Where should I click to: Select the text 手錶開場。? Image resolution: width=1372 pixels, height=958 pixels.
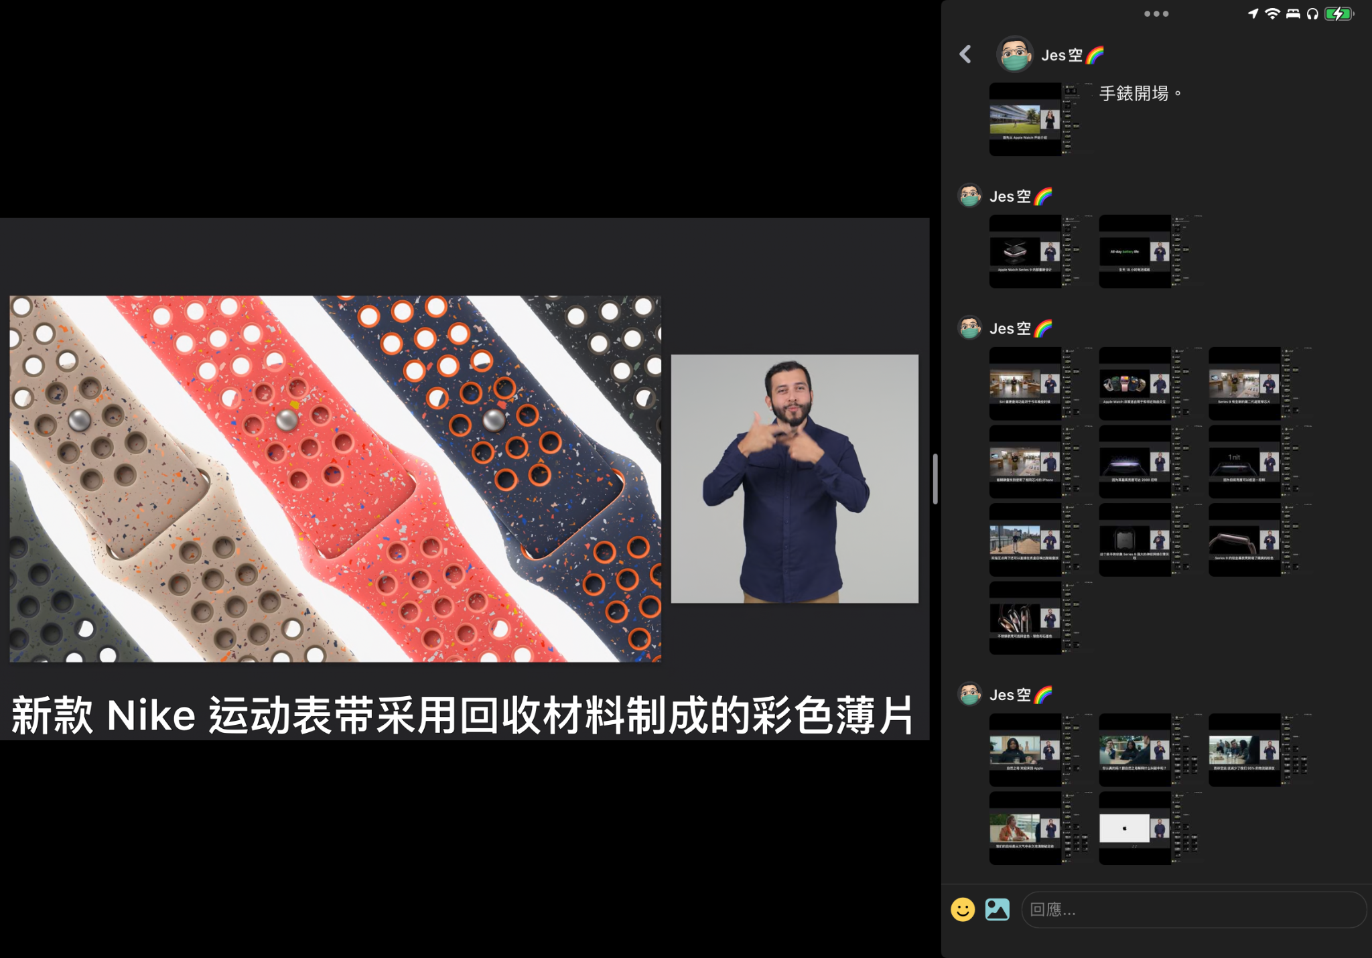coord(1140,93)
